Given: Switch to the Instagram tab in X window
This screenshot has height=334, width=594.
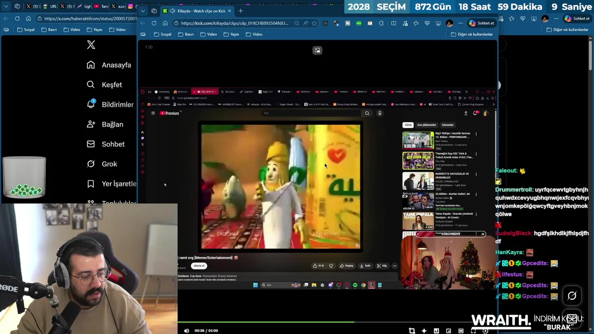Looking at the screenshot, I should point(131,6).
